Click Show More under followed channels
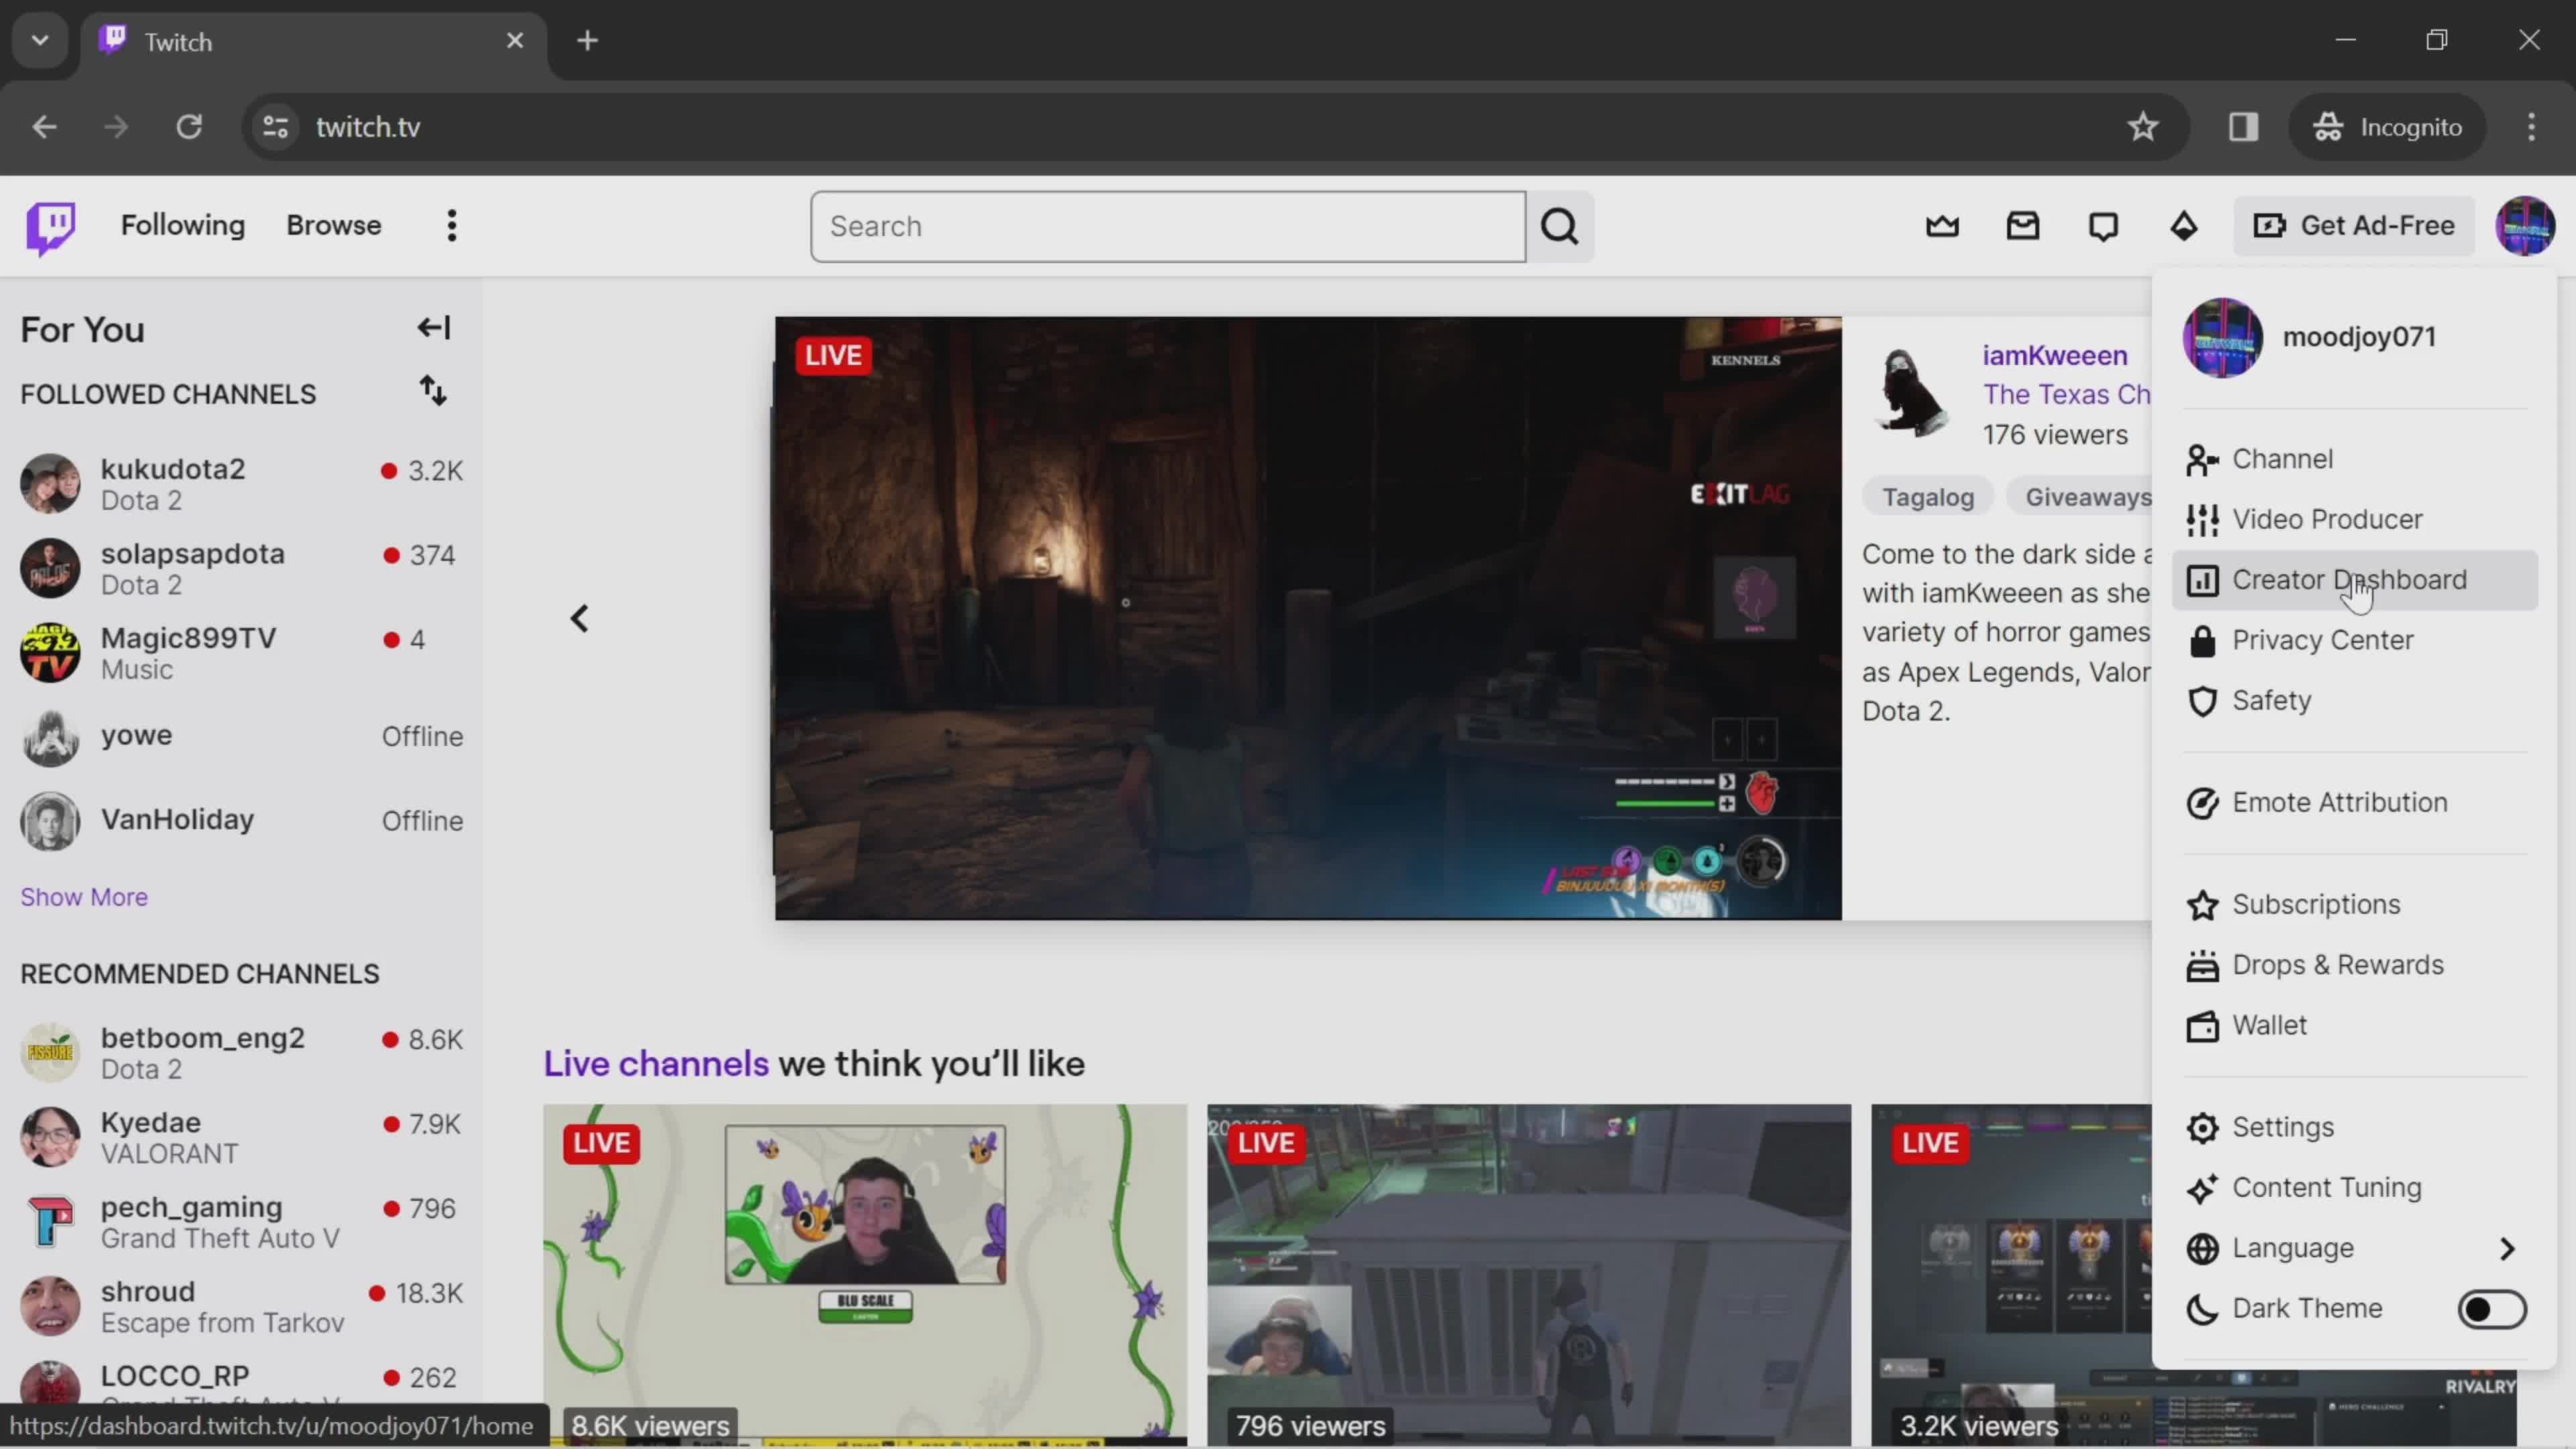 pos(84,897)
